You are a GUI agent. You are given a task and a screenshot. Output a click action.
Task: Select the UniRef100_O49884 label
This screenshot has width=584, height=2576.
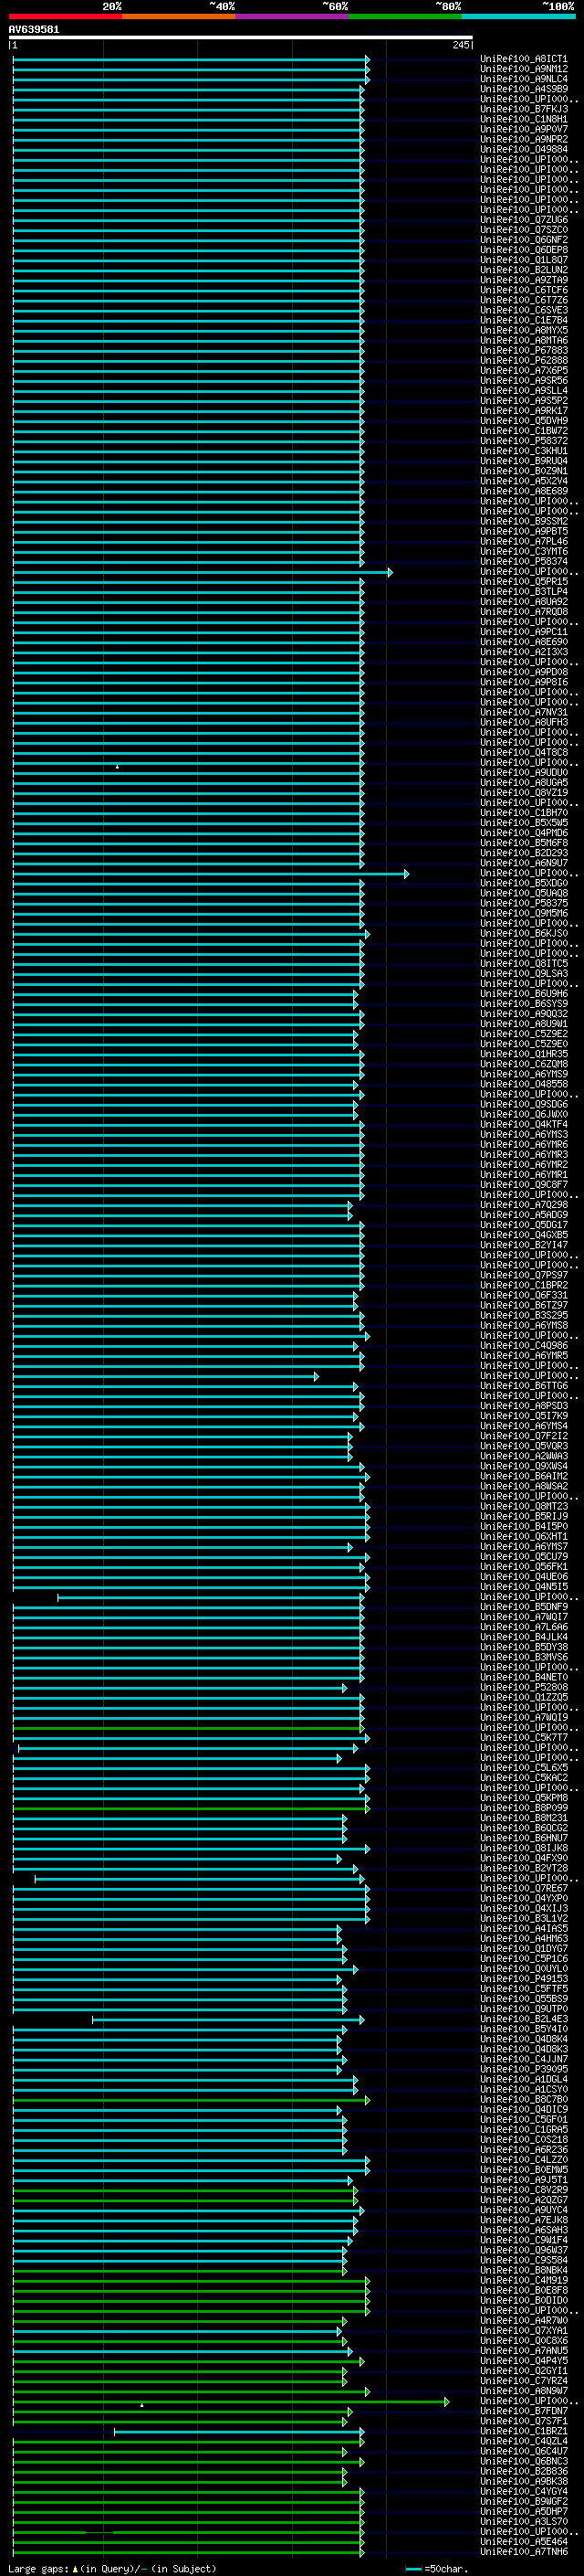(x=524, y=149)
